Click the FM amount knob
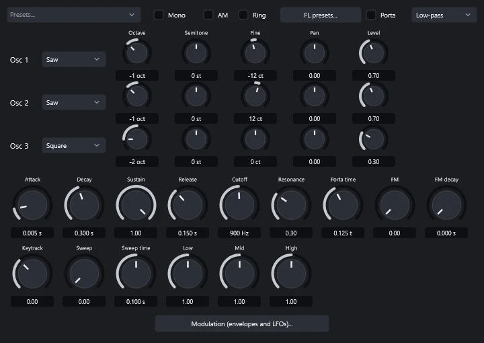484x343 pixels. tap(395, 204)
